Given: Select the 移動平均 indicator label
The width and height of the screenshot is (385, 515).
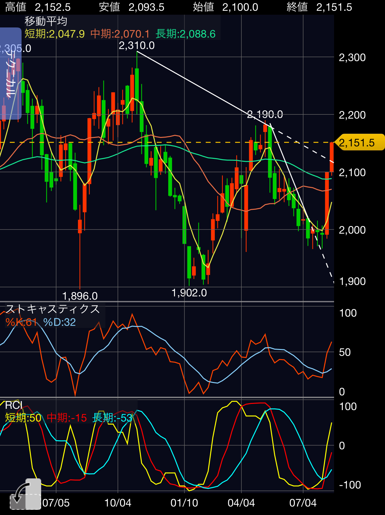Looking at the screenshot, I should point(46,21).
